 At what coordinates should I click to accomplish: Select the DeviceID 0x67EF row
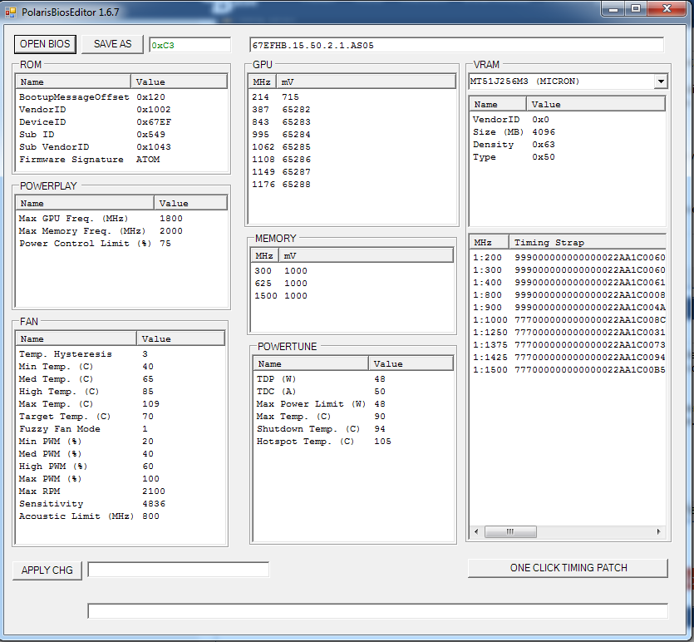coord(121,121)
